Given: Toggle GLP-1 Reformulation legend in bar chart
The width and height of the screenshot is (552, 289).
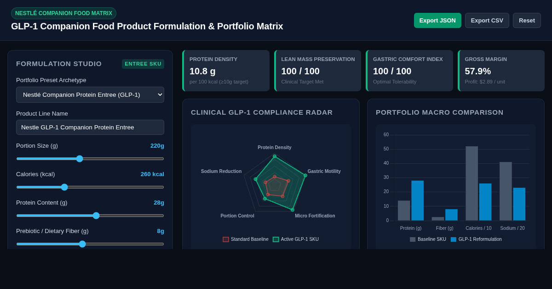Looking at the screenshot, I should pos(476,239).
